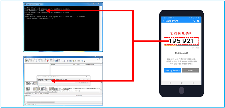
Task: Open the Edit menu in SecureFX
Action: (x=31, y=59)
